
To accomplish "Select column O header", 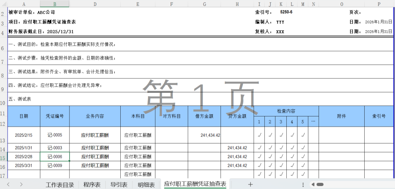I will 342,4.
